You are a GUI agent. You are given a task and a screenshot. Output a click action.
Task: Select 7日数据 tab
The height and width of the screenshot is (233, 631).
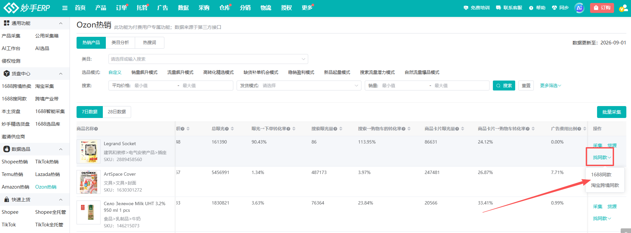tap(90, 112)
